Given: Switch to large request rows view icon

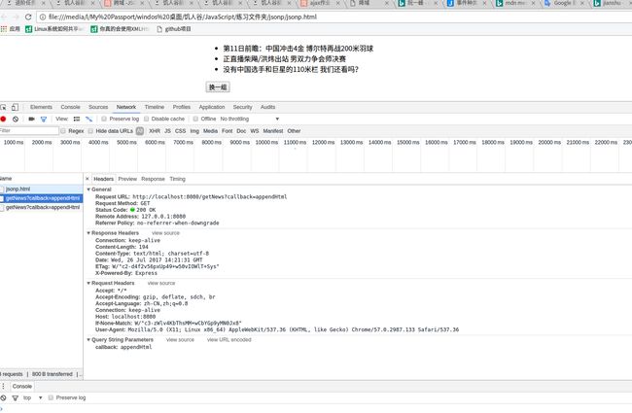Looking at the screenshot, I should point(77,119).
